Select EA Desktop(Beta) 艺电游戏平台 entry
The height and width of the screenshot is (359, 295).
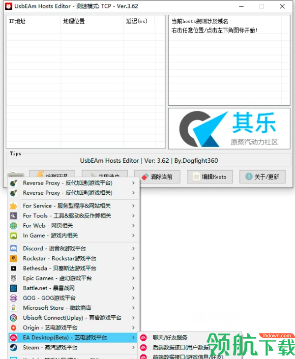pos(73,337)
